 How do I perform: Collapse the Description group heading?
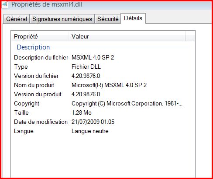(33, 47)
